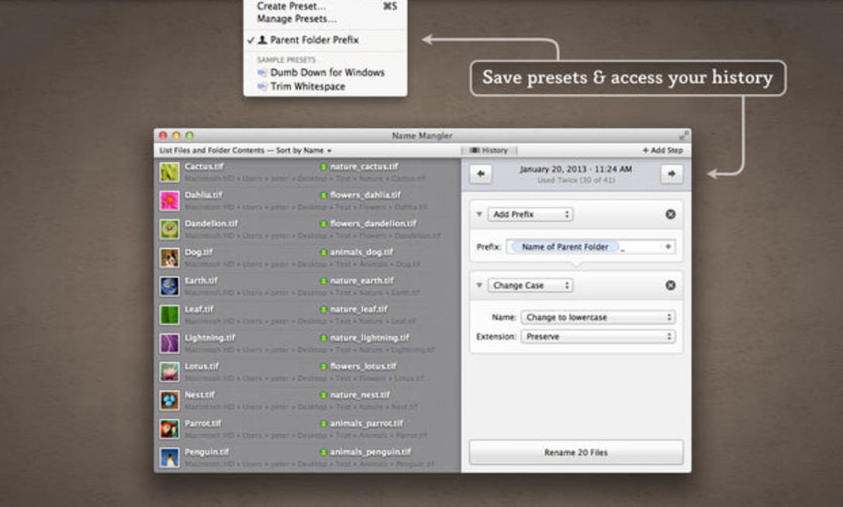Click the green status dot beside animals_penguin.tif
The width and height of the screenshot is (843, 507).
[323, 452]
